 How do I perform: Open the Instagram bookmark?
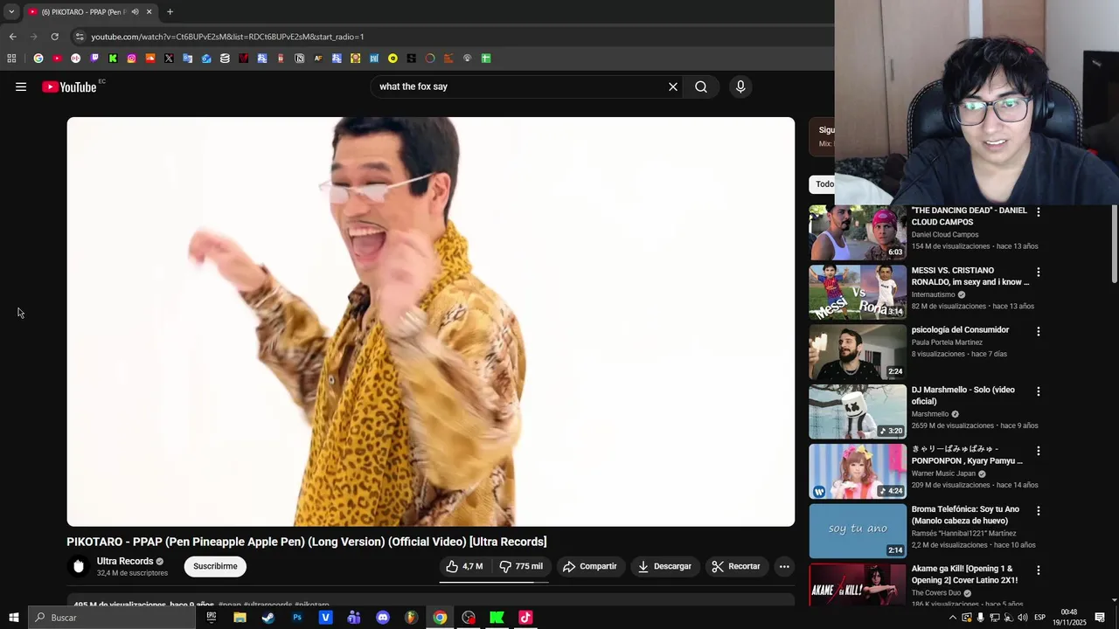(x=131, y=59)
